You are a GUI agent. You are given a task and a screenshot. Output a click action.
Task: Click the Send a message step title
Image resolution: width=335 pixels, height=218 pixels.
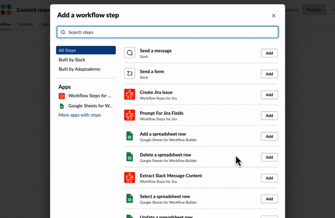coord(156,51)
